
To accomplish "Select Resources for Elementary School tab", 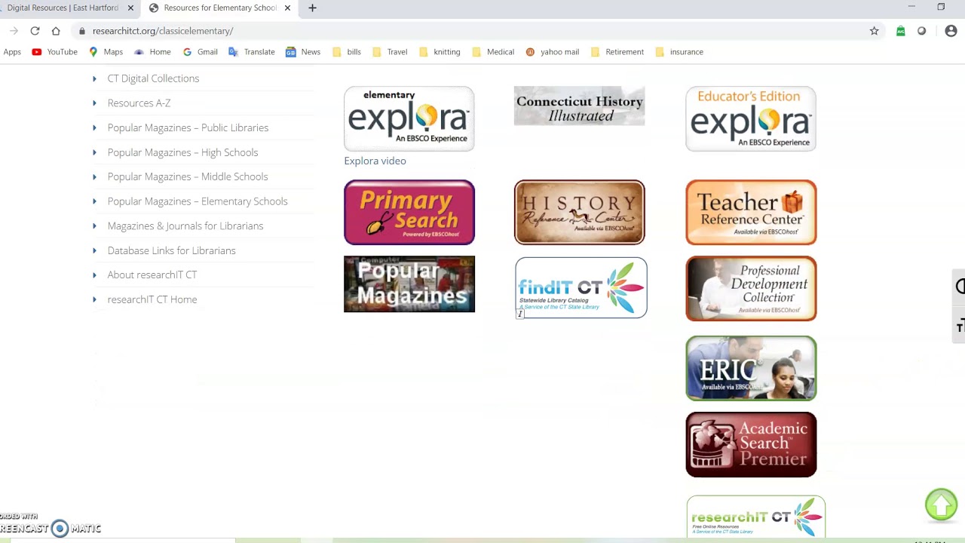I will point(220,8).
